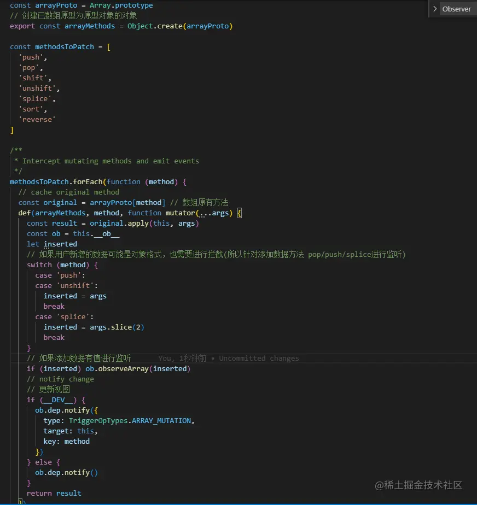Click the 'Uncommitted changes' git blame annotation
The width and height of the screenshot is (477, 505).
point(259,359)
